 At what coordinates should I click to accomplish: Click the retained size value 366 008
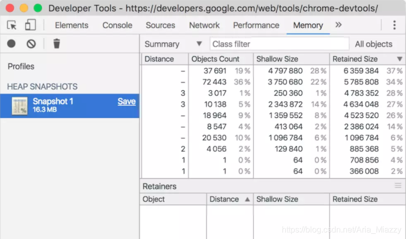pyautogui.click(x=364, y=171)
